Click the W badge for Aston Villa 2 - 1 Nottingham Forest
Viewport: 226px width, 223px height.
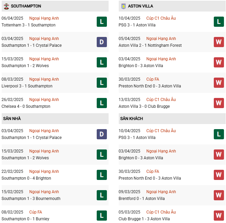tap(219, 42)
